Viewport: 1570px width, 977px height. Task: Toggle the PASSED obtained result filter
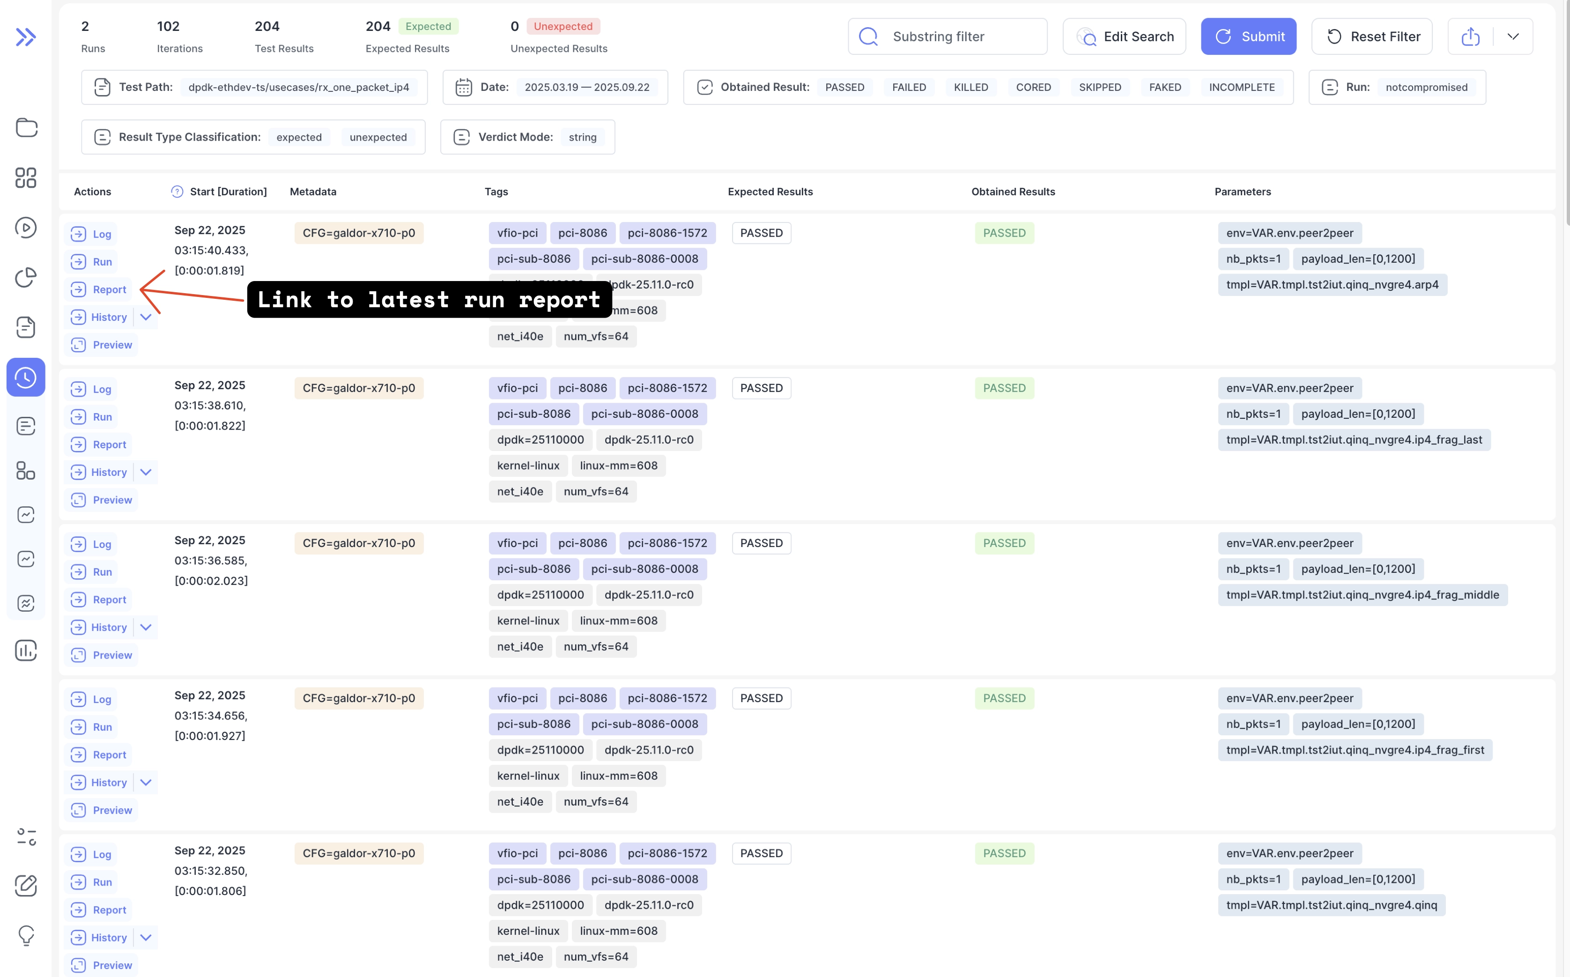pos(844,87)
